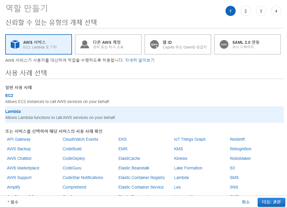Go to wizard step 3 circle
The height and width of the screenshot is (208, 287).
pos(261,11)
